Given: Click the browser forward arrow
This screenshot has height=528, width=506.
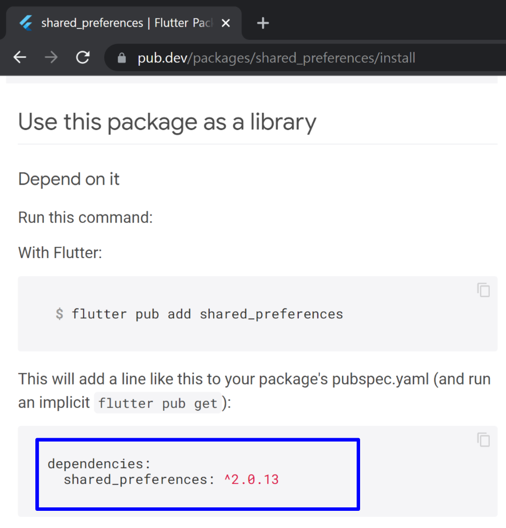Looking at the screenshot, I should pyautogui.click(x=51, y=57).
